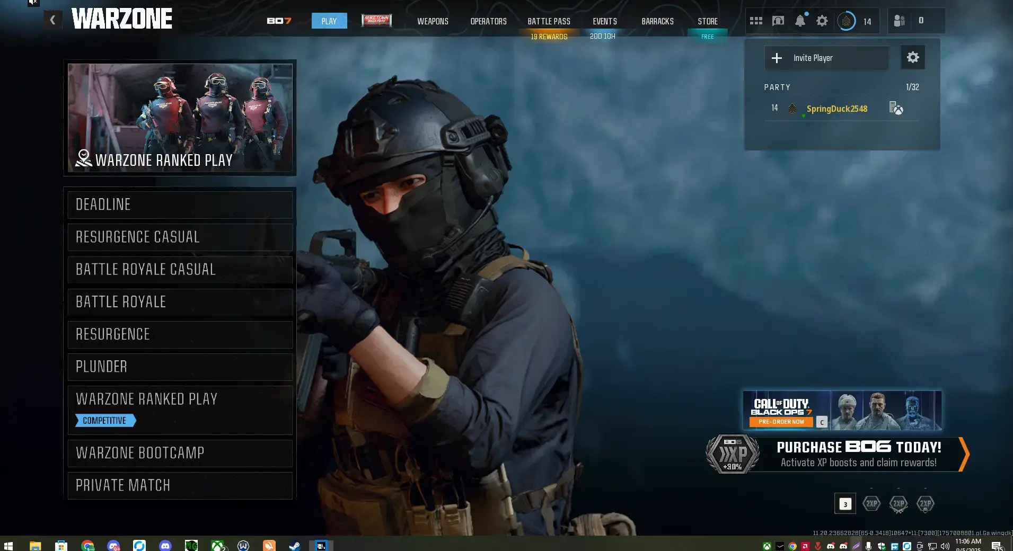Screen dimensions: 1013x551
Task: Select the middle 2XP token
Action: pyautogui.click(x=899, y=503)
